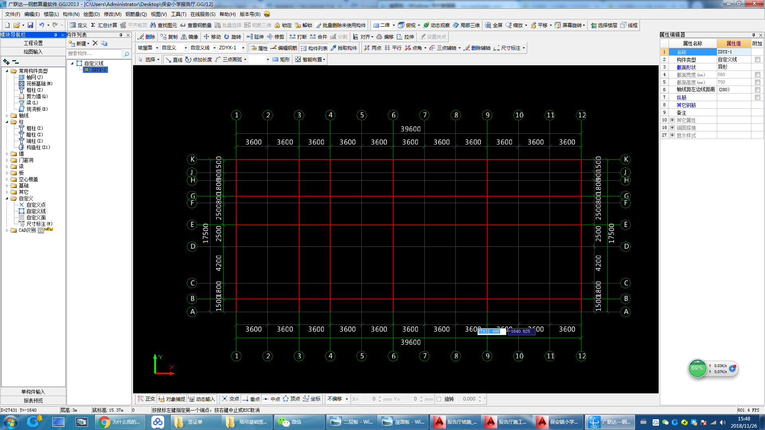
Task: Click the 报表预览 button
Action: 33,401
